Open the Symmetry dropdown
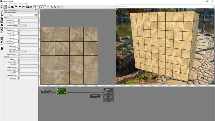 tap(19, 26)
